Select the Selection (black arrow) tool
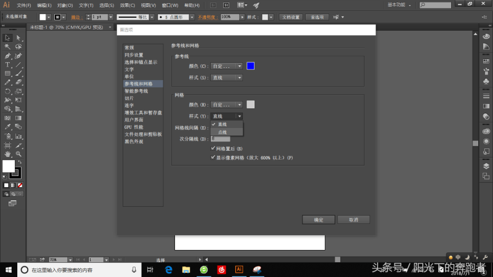This screenshot has width=493, height=277. [x=7, y=38]
